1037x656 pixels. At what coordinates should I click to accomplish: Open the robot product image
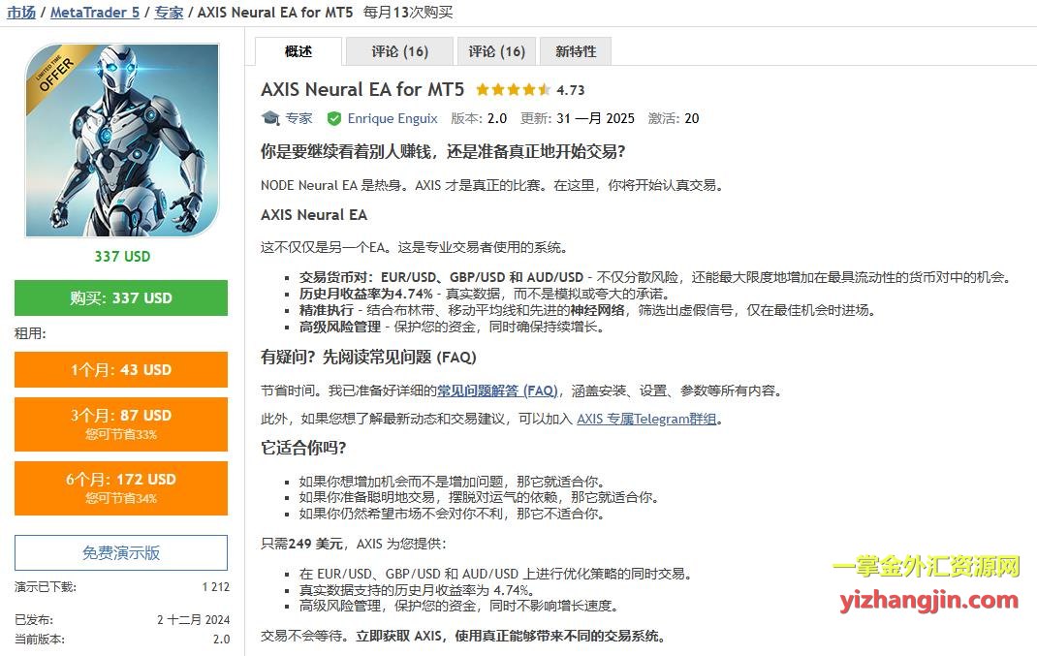pyautogui.click(x=122, y=141)
